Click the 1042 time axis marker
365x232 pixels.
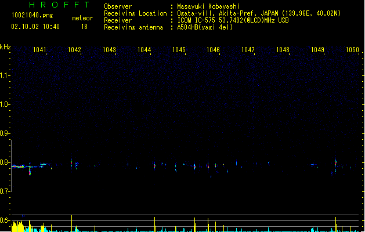74,49
